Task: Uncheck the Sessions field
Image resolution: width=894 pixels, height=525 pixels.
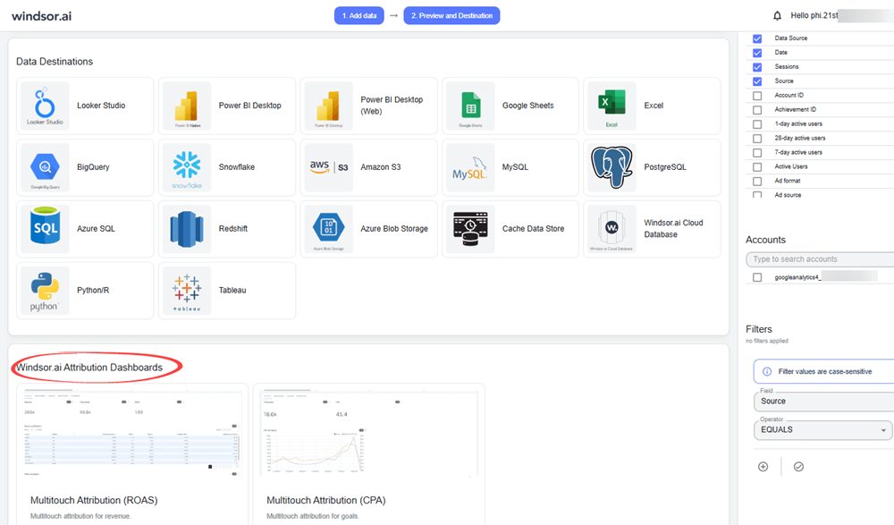Action: pyautogui.click(x=757, y=67)
